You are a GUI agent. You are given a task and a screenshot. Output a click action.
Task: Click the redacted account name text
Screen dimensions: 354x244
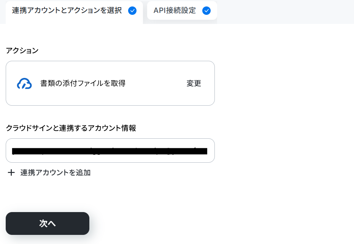(x=110, y=151)
